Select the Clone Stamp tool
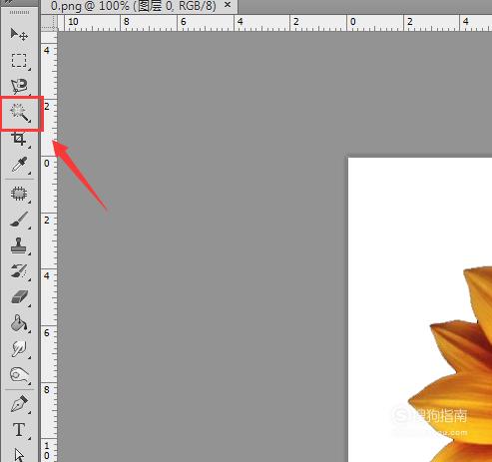 19,245
